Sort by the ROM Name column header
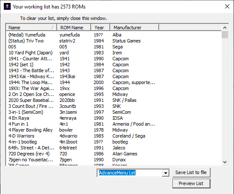The image size is (234, 194). pos(74,28)
